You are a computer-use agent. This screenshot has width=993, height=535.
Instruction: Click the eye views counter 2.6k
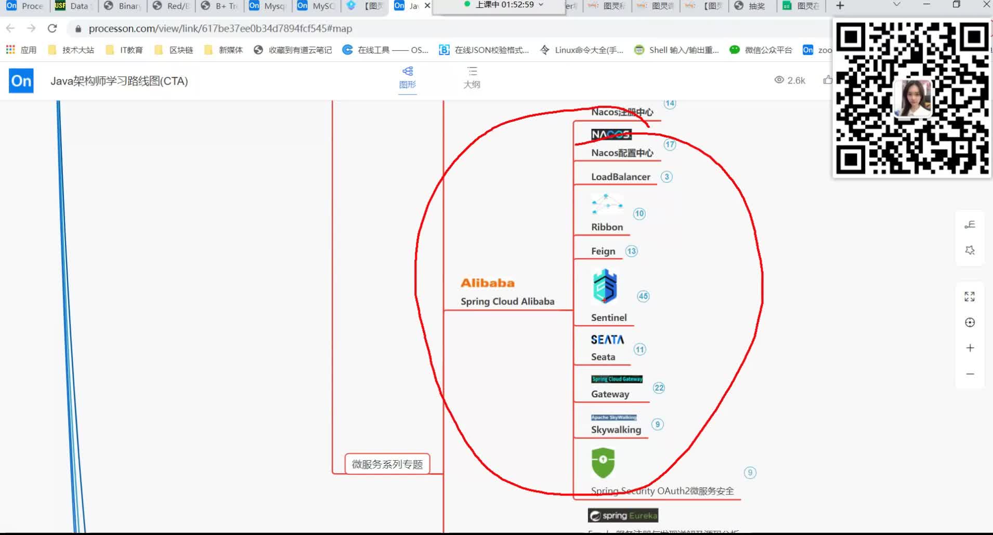pyautogui.click(x=790, y=80)
